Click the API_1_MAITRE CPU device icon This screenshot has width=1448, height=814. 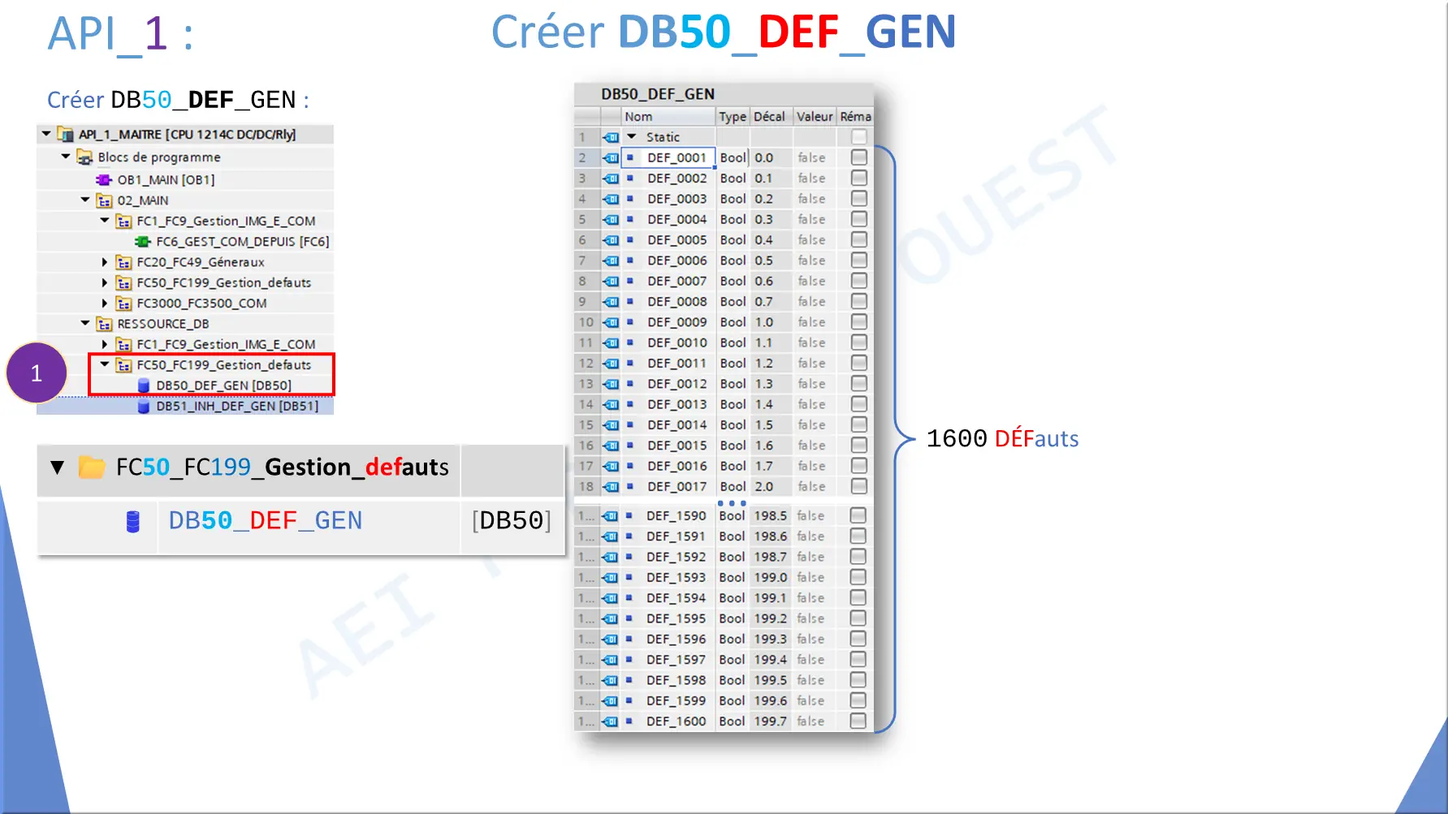click(65, 134)
